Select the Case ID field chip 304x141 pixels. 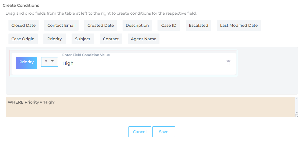click(x=169, y=25)
